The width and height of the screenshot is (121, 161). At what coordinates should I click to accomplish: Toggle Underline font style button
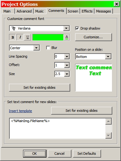pos(27,37)
